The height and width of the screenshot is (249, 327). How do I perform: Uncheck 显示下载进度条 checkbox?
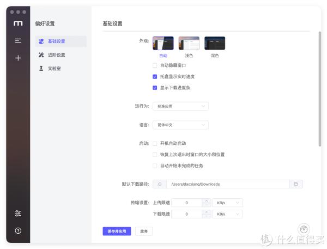pyautogui.click(x=155, y=88)
